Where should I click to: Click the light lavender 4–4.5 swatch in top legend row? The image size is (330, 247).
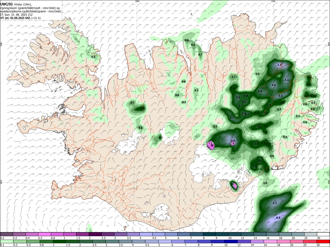click(146, 234)
